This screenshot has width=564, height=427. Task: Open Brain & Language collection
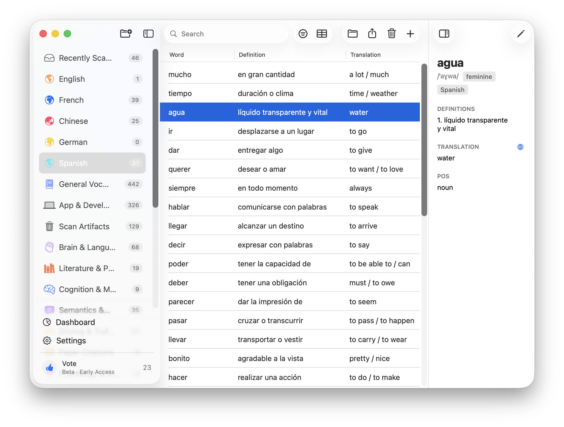click(92, 247)
